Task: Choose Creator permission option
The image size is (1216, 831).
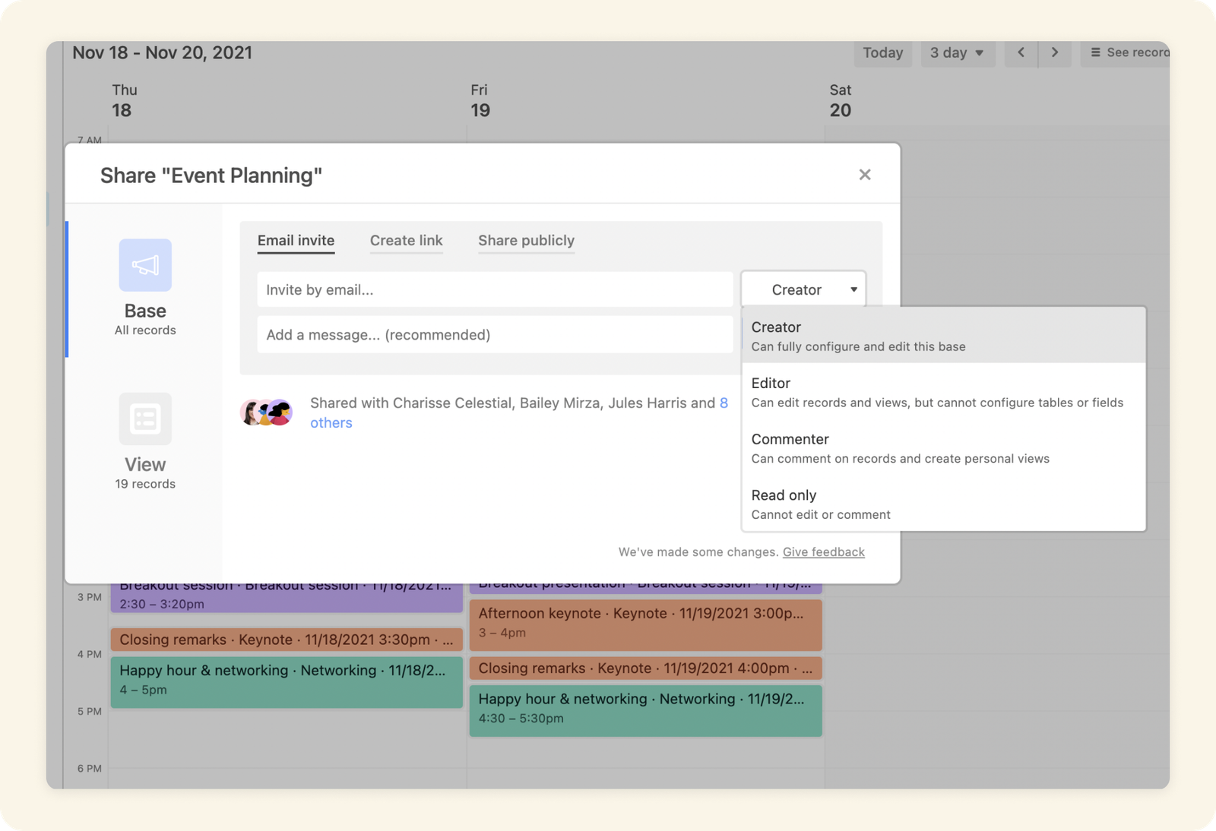Action: [x=943, y=336]
